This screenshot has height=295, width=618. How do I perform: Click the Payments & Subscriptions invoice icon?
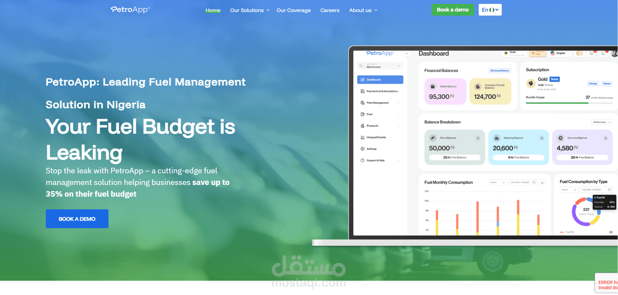click(x=362, y=91)
